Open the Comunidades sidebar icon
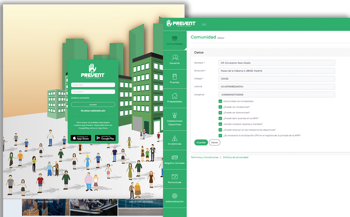The height and width of the screenshot is (217, 350). click(x=174, y=39)
